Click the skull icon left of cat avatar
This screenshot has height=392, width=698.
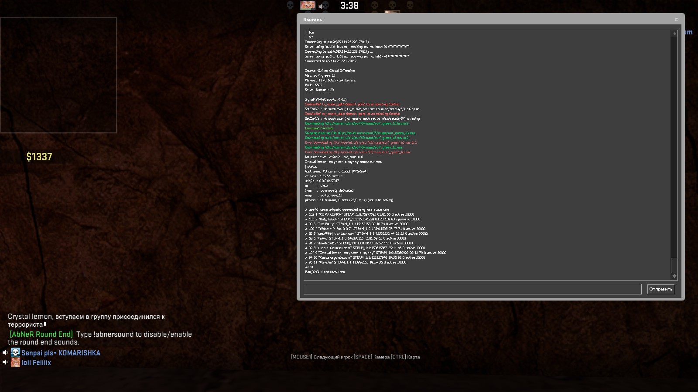click(290, 5)
